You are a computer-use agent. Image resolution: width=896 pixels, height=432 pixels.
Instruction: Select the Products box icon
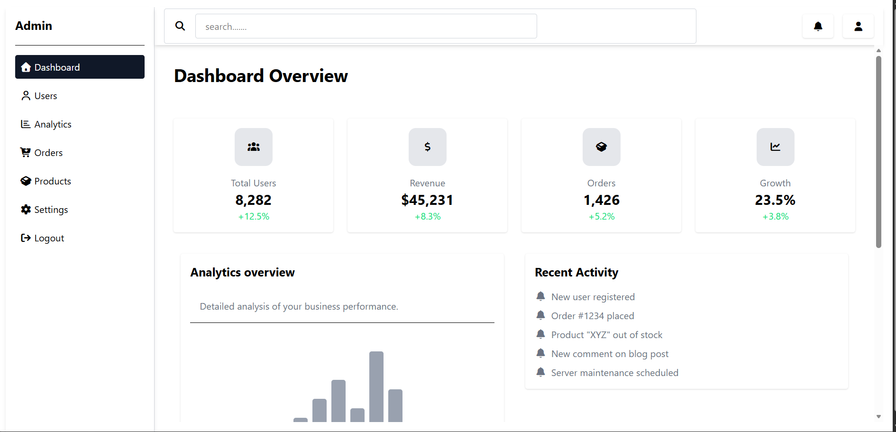point(26,181)
